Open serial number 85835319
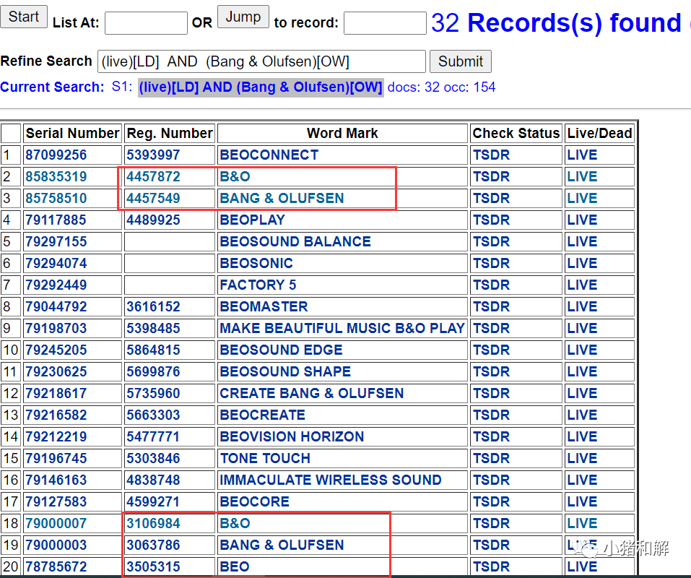Image resolution: width=691 pixels, height=578 pixels. coord(56,176)
